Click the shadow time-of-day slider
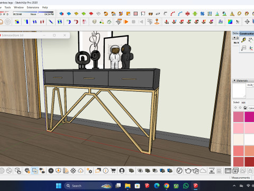254x191 pixels. pyautogui.click(x=33, y=12)
